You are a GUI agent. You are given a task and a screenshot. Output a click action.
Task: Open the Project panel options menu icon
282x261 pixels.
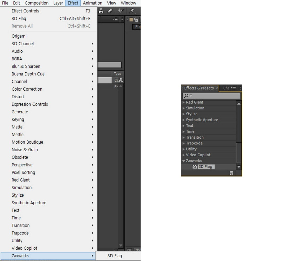pyautogui.click(x=115, y=19)
